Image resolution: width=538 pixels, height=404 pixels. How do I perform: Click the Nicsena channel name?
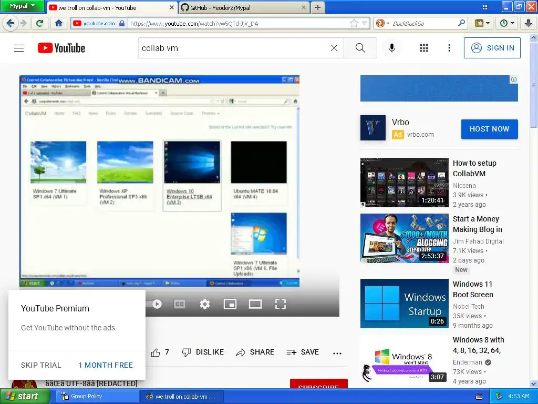[x=464, y=186]
